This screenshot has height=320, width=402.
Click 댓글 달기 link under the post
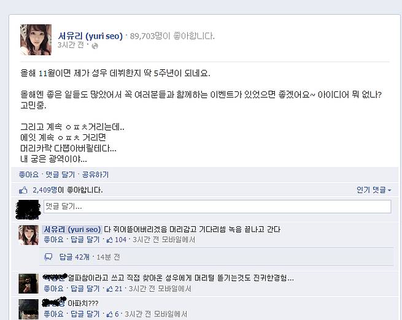(60, 175)
